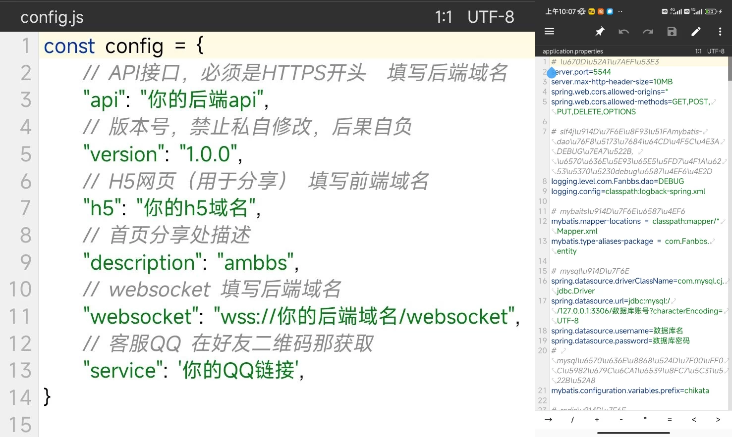Image resolution: width=732 pixels, height=437 pixels.
Task: Tap the plus symbol key
Action: pos(597,420)
